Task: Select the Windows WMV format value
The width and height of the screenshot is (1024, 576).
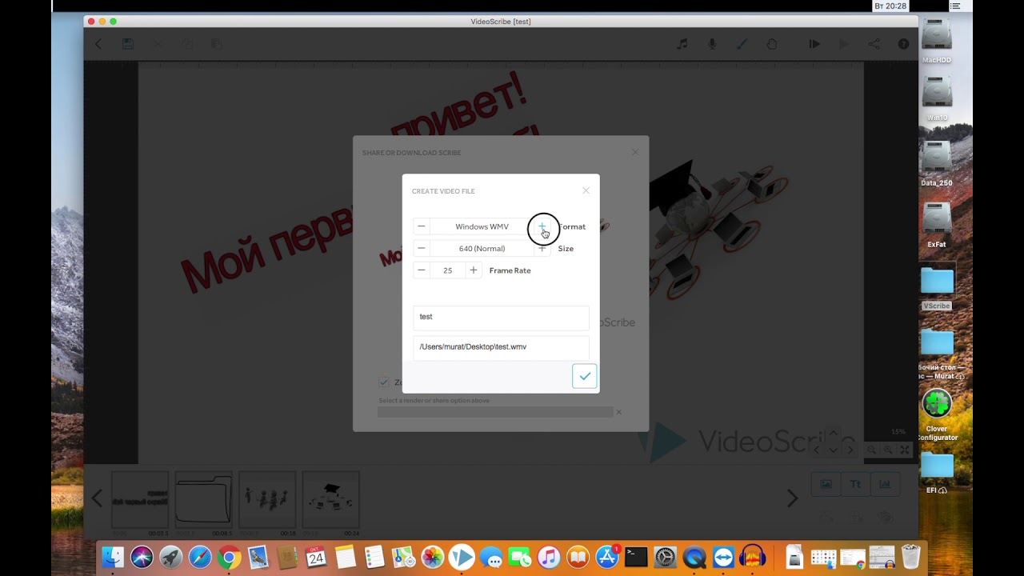Action: (482, 226)
